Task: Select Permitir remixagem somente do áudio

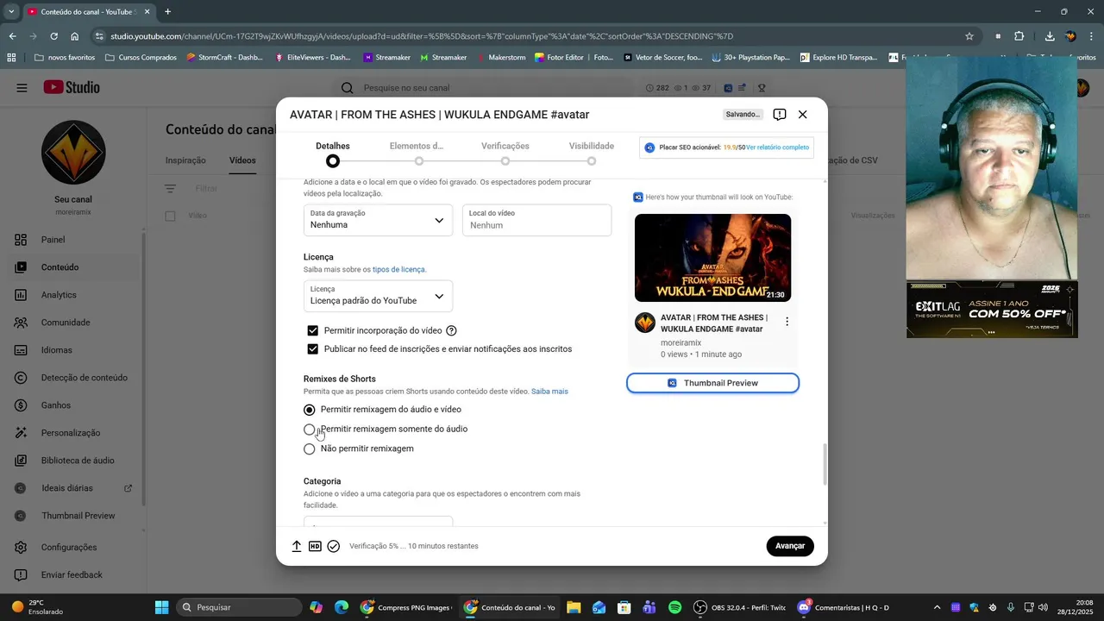Action: coord(309,430)
